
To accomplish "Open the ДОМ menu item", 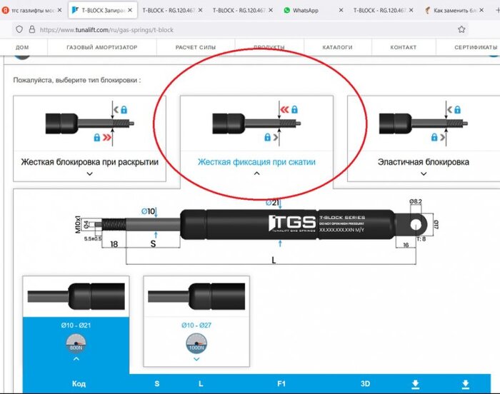I will (x=22, y=48).
